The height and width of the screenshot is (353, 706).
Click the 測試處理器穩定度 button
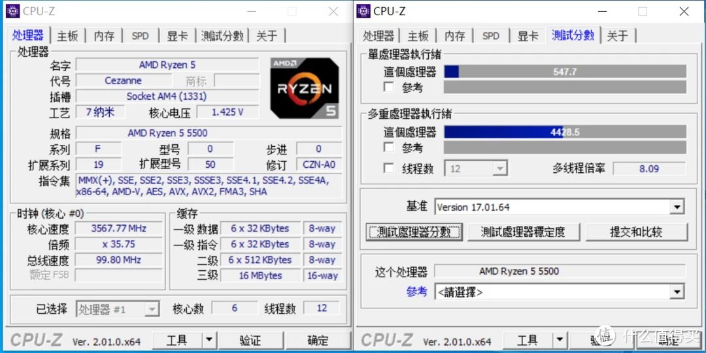click(x=524, y=232)
